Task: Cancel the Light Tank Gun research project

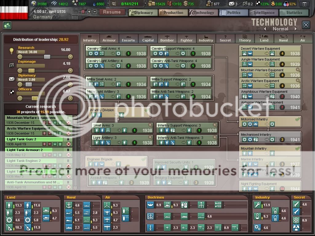Action: [x=69, y=144]
